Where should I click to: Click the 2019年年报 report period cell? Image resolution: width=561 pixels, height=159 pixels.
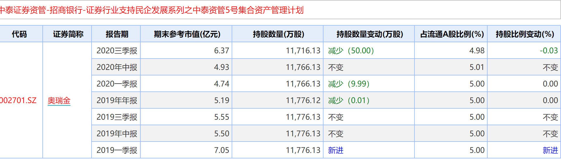[x=117, y=100]
